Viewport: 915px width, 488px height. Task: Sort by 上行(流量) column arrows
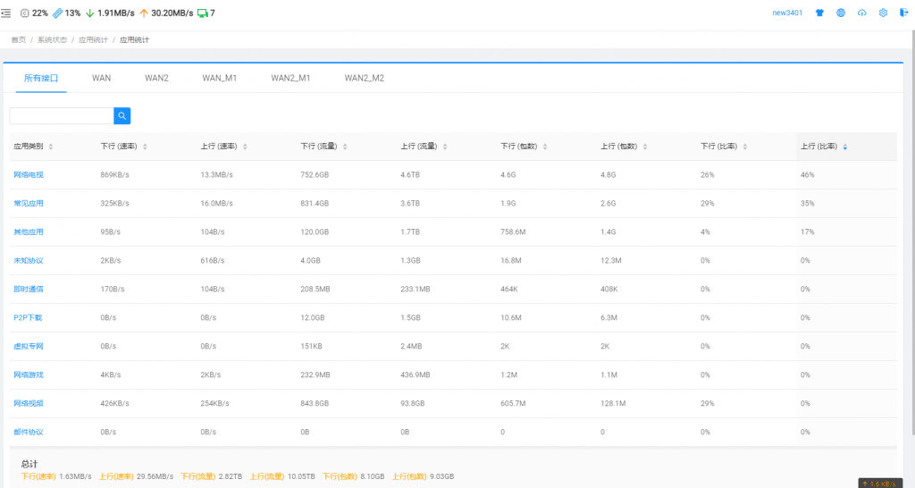point(445,147)
